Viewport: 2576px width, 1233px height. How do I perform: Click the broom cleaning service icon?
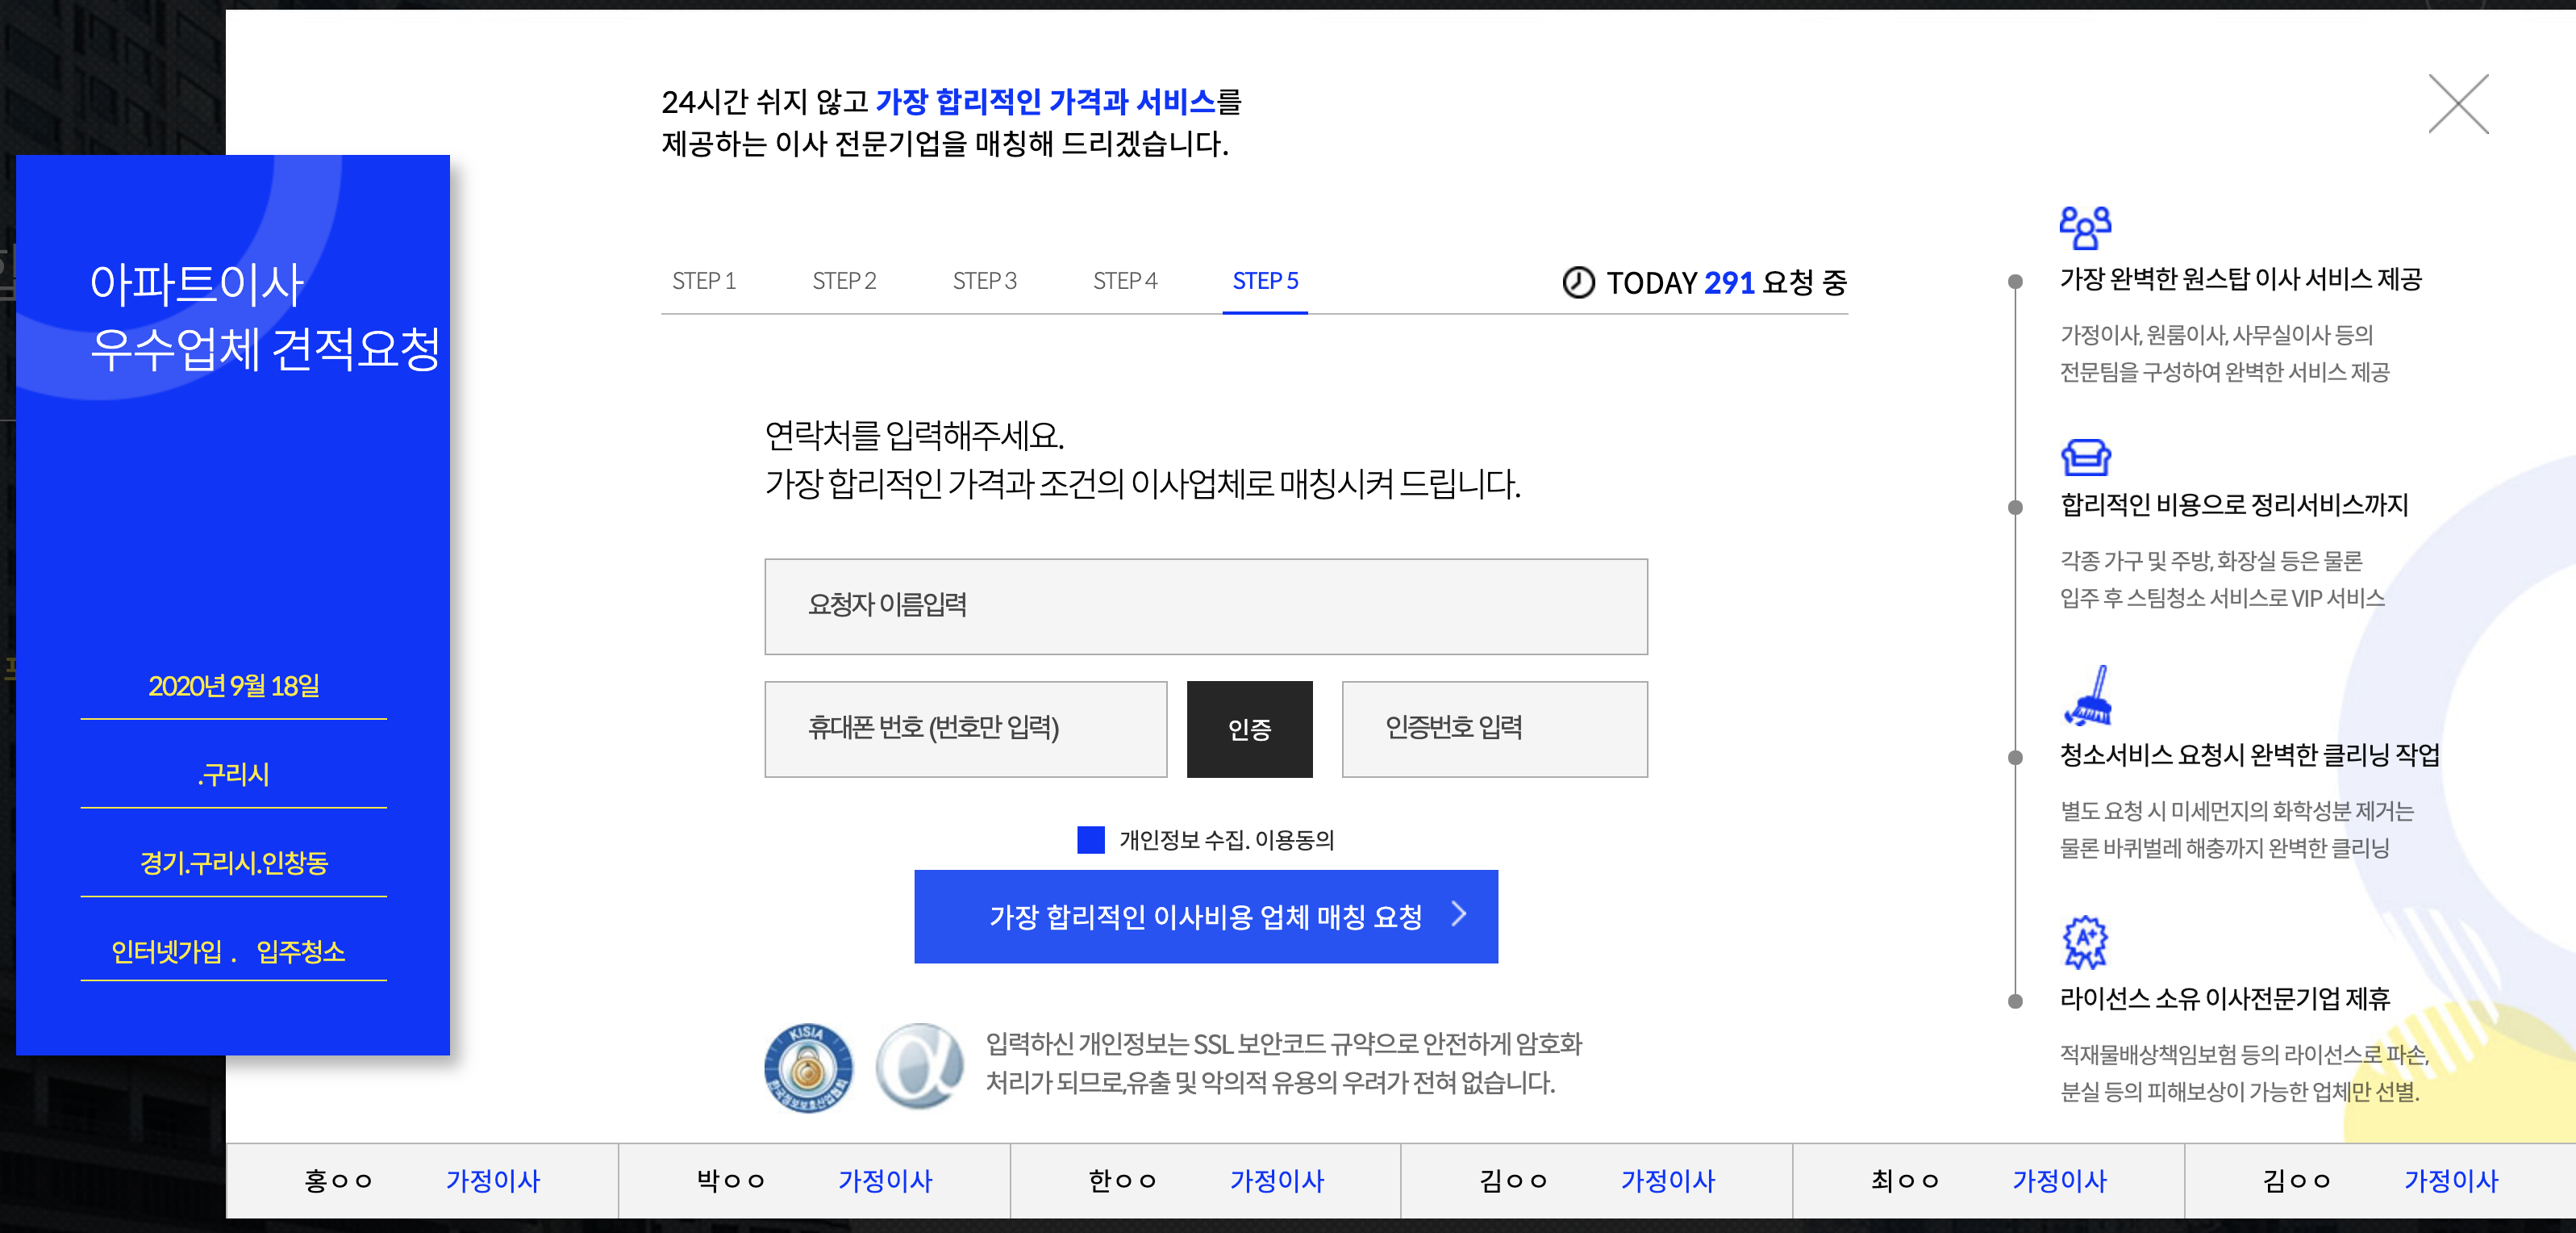(x=2088, y=696)
